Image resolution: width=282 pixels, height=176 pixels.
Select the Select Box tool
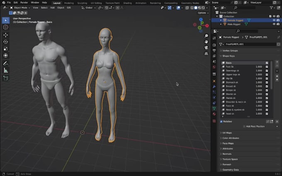(x=5, y=20)
